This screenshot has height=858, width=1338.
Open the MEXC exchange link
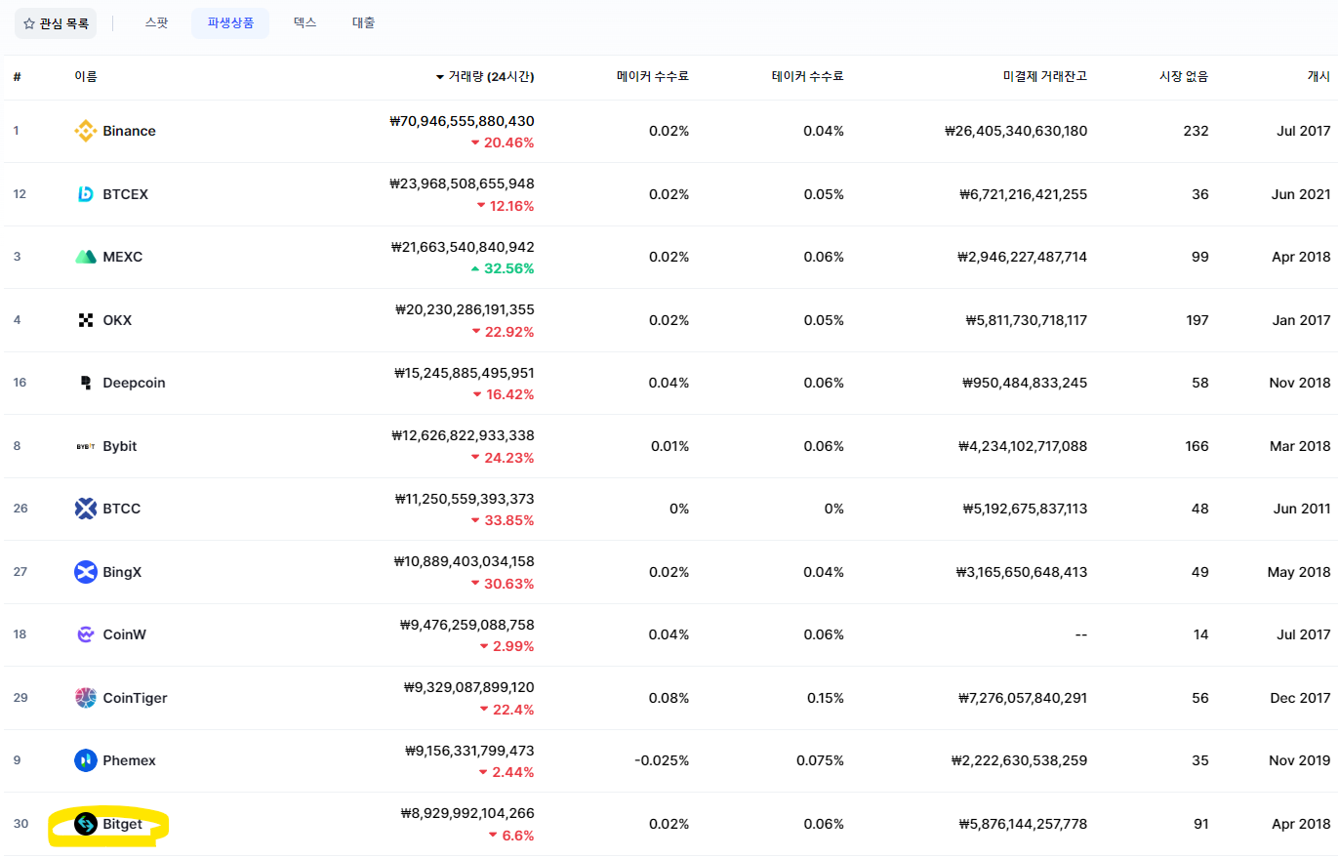(123, 257)
